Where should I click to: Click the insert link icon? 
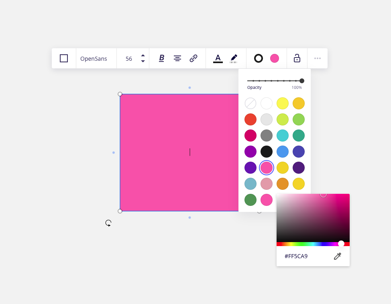pos(193,58)
